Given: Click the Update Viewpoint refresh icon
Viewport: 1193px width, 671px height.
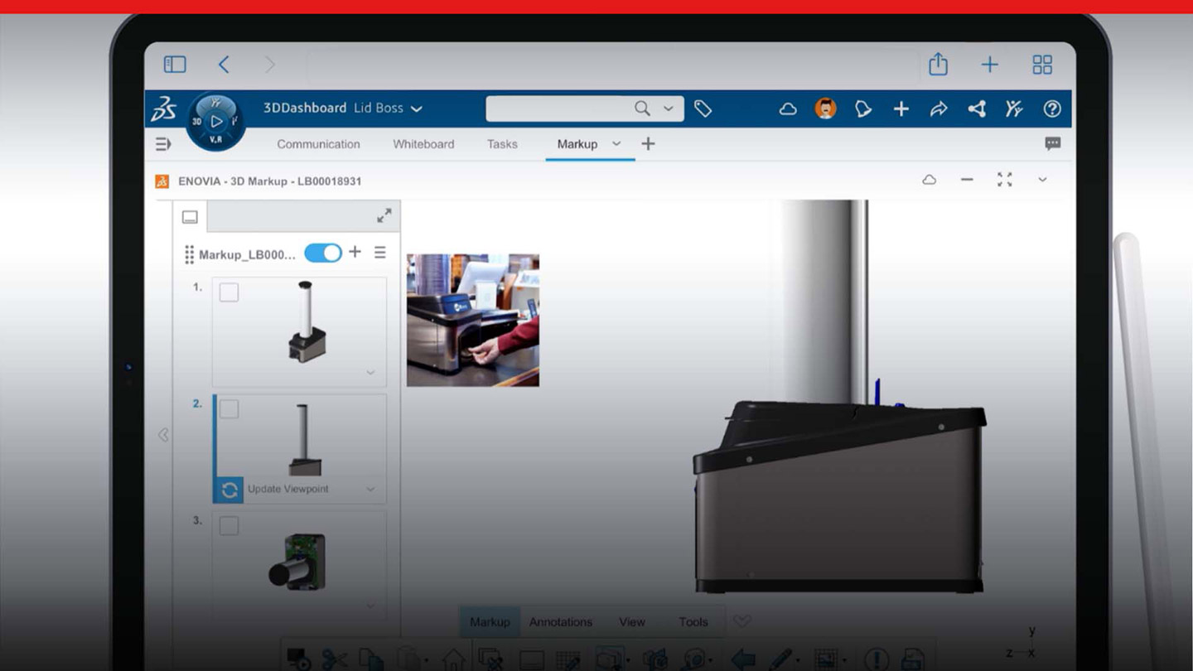Looking at the screenshot, I should click(229, 490).
